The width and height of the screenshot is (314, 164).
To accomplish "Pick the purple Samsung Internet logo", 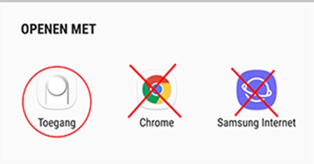I will pyautogui.click(x=256, y=89).
